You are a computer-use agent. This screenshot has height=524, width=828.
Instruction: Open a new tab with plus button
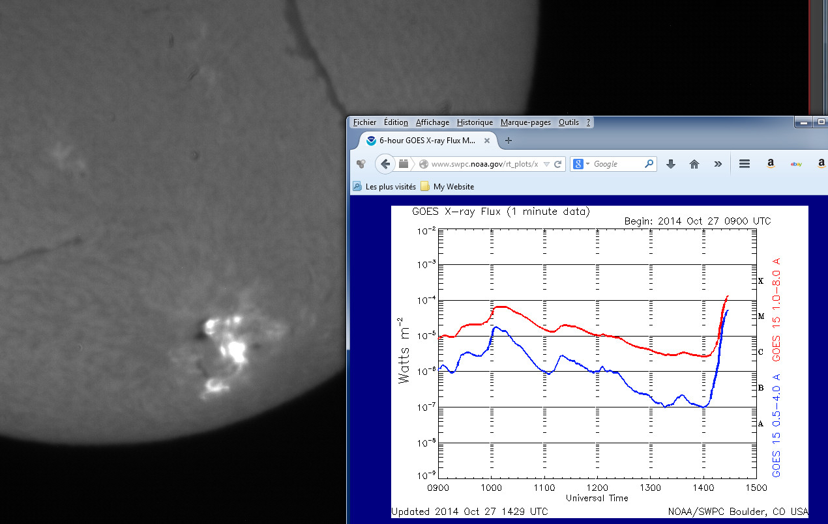509,141
